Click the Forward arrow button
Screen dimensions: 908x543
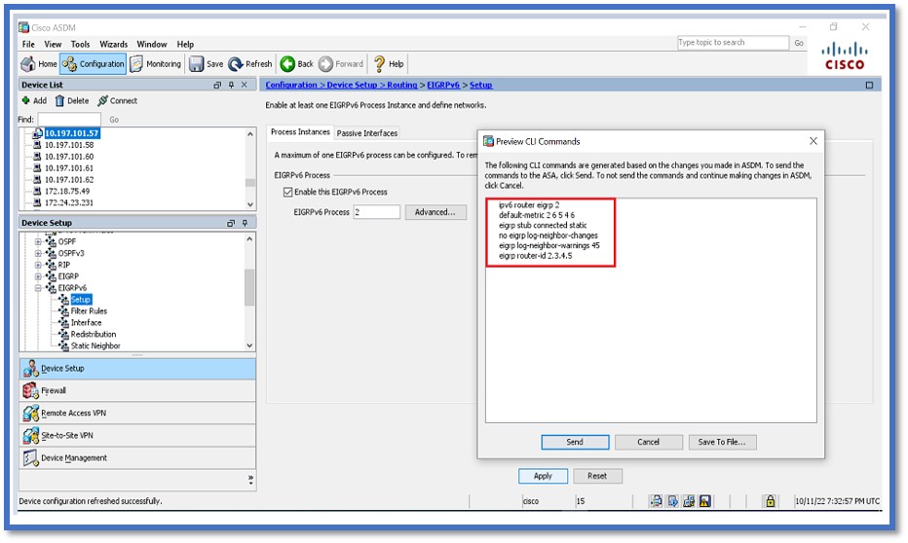point(341,64)
